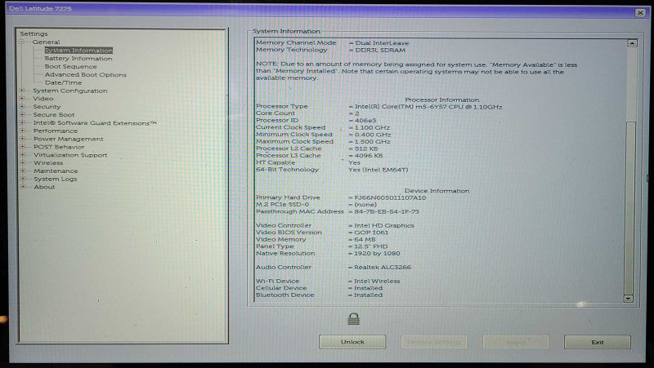The image size is (654, 368).
Task: Select the Performance label
Action: click(x=56, y=131)
